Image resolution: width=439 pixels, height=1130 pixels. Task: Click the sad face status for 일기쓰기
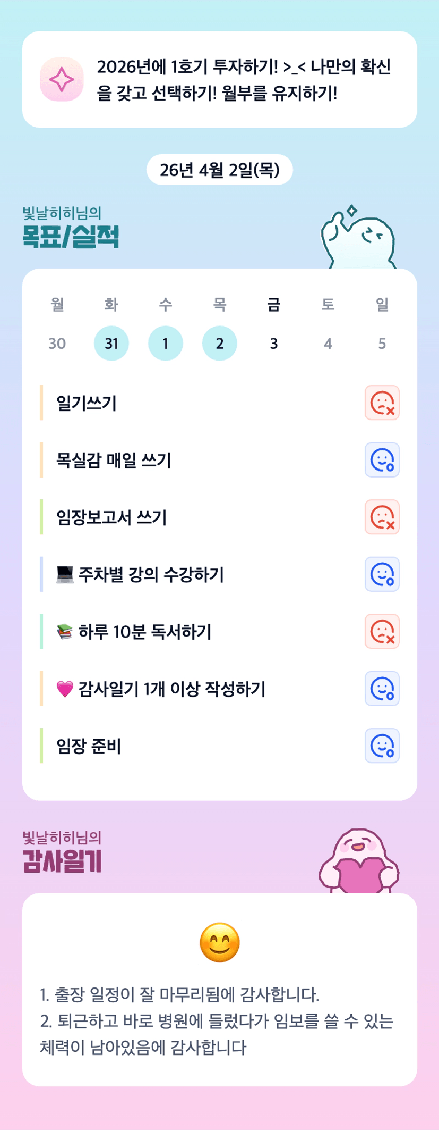(x=382, y=403)
